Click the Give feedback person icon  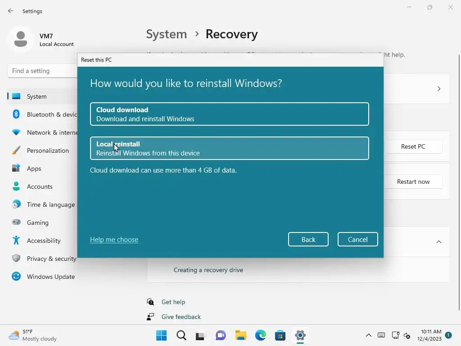[150, 317]
